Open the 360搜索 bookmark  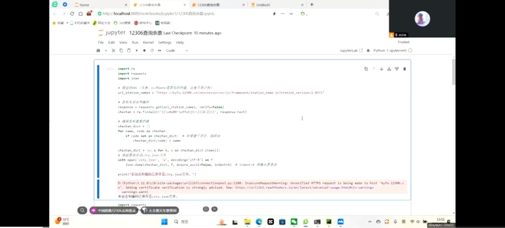pyautogui.click(x=122, y=23)
